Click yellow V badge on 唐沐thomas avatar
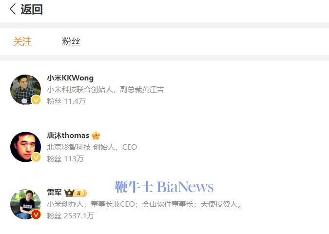 click(36, 157)
